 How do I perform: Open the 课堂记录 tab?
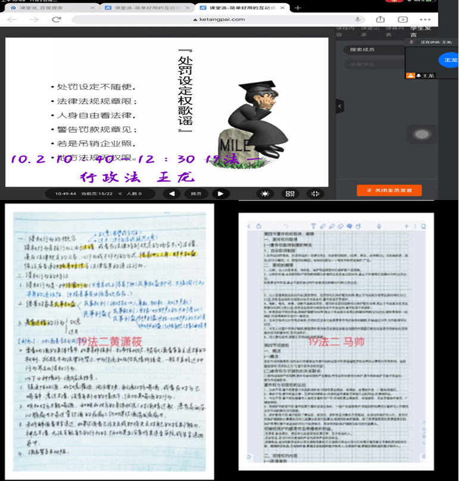[x=370, y=31]
